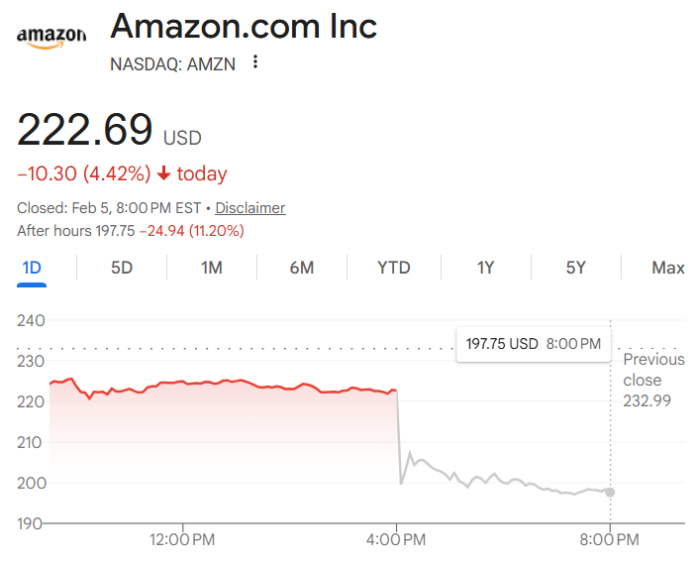The image size is (696, 563).
Task: Click the after hours 197.75 price text
Action: 113,231
